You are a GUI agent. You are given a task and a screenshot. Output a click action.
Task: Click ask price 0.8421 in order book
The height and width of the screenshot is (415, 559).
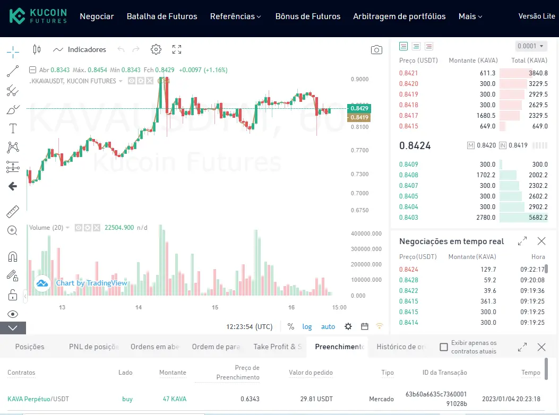coord(409,73)
